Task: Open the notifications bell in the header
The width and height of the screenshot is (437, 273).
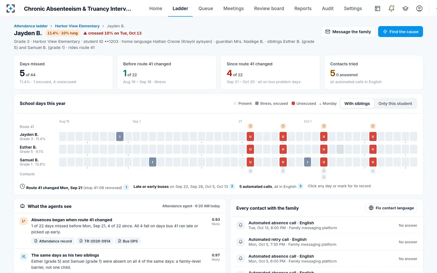Action: tap(391, 8)
